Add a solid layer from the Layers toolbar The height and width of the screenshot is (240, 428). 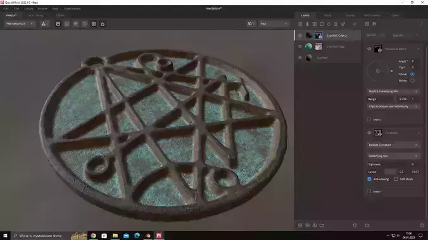pyautogui.click(x=322, y=24)
